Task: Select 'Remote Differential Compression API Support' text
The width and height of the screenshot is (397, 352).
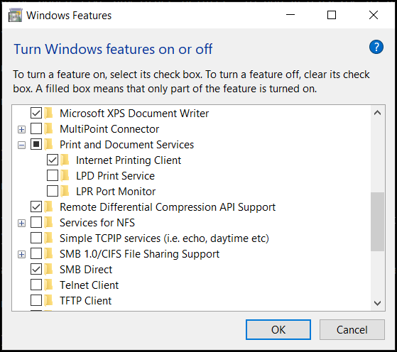Action: (168, 207)
